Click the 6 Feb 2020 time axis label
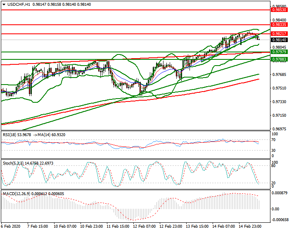 [11, 226]
